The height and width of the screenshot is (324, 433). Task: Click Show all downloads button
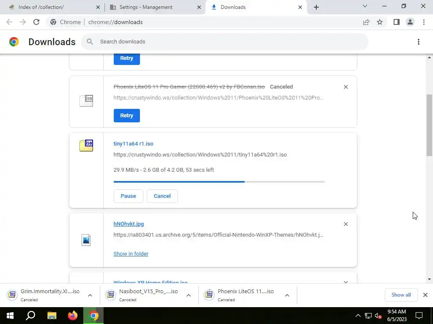point(401,295)
